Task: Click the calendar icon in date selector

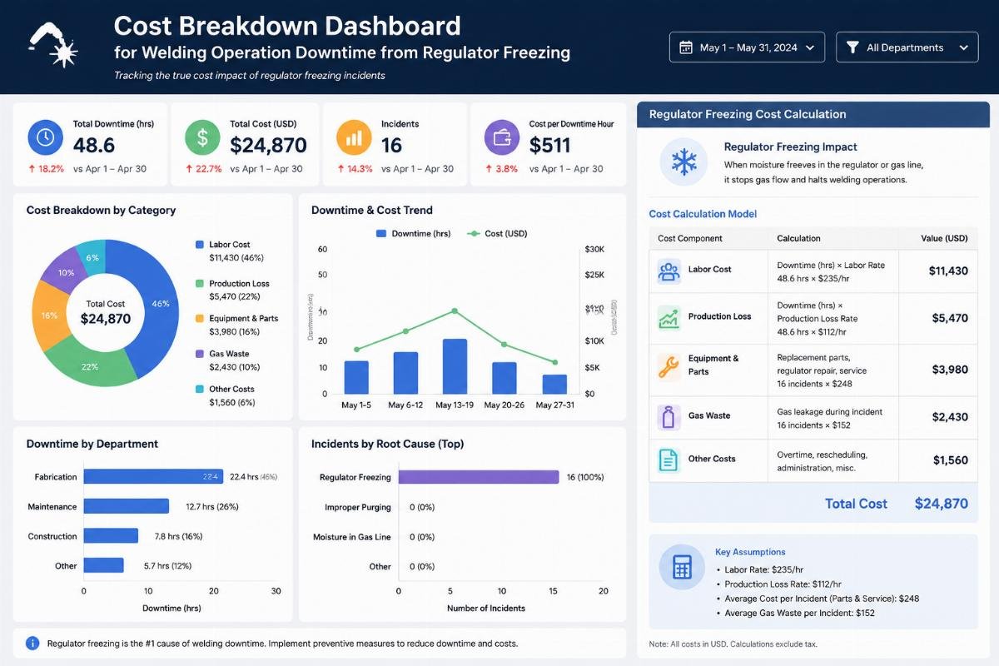Action: tap(686, 47)
